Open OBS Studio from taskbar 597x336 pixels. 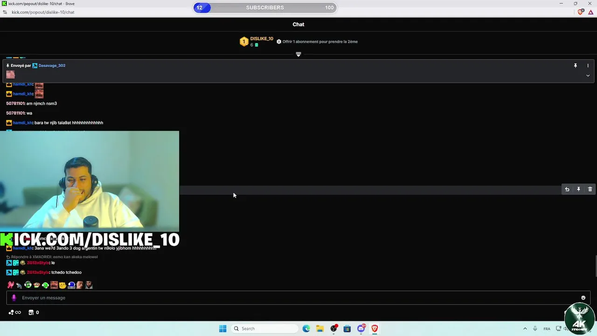coord(333,329)
